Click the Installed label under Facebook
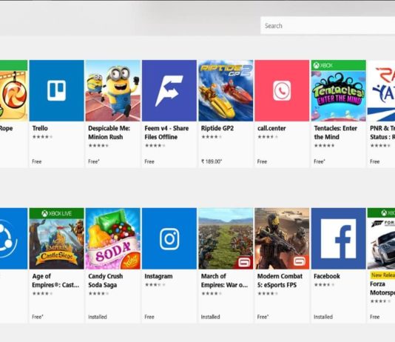The width and height of the screenshot is (395, 342). coord(323,317)
